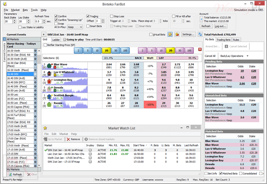The image size is (267, 184).
Task: Click the account Refresh button
Action: point(206,26)
